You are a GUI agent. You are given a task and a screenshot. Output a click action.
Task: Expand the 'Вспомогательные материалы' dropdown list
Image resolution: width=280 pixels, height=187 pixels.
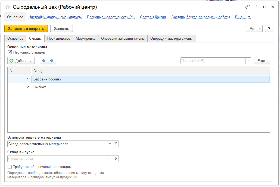tap(110, 144)
